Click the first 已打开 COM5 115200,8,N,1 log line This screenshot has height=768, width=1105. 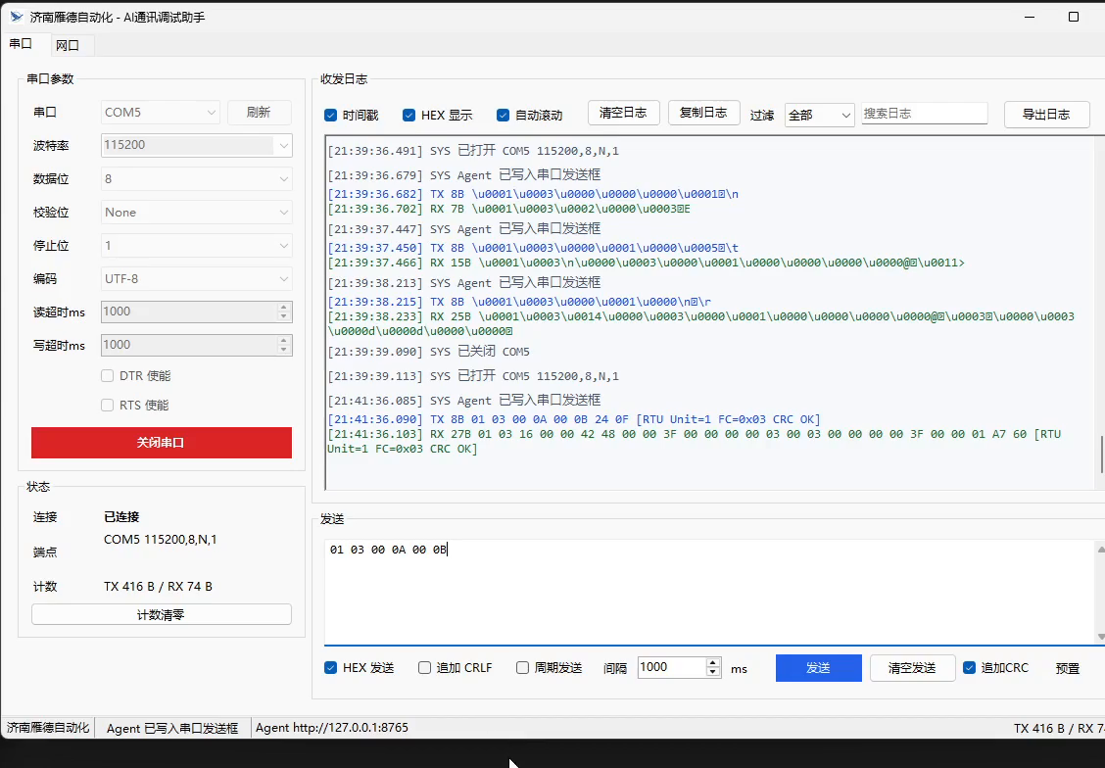pos(473,151)
